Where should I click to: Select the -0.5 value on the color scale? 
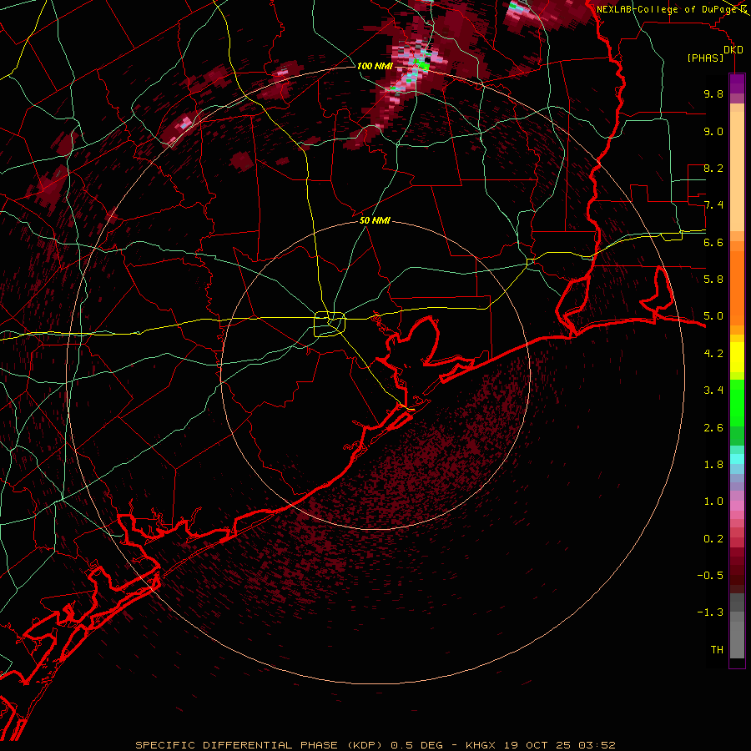pos(710,576)
